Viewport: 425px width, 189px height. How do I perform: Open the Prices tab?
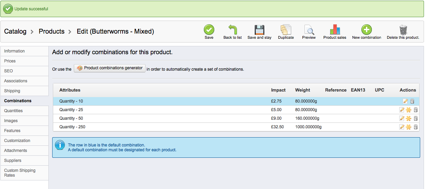coord(24,61)
